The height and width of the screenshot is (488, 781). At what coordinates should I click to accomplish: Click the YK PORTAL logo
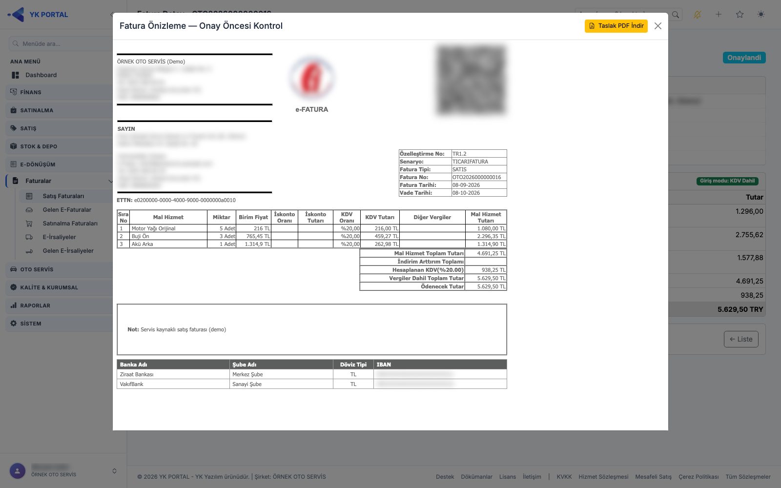[38, 14]
